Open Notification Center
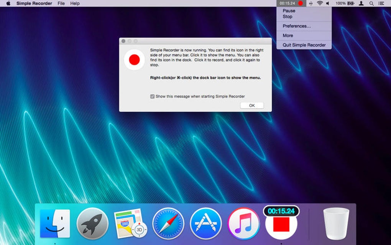The height and width of the screenshot is (245, 391). pos(381,3)
